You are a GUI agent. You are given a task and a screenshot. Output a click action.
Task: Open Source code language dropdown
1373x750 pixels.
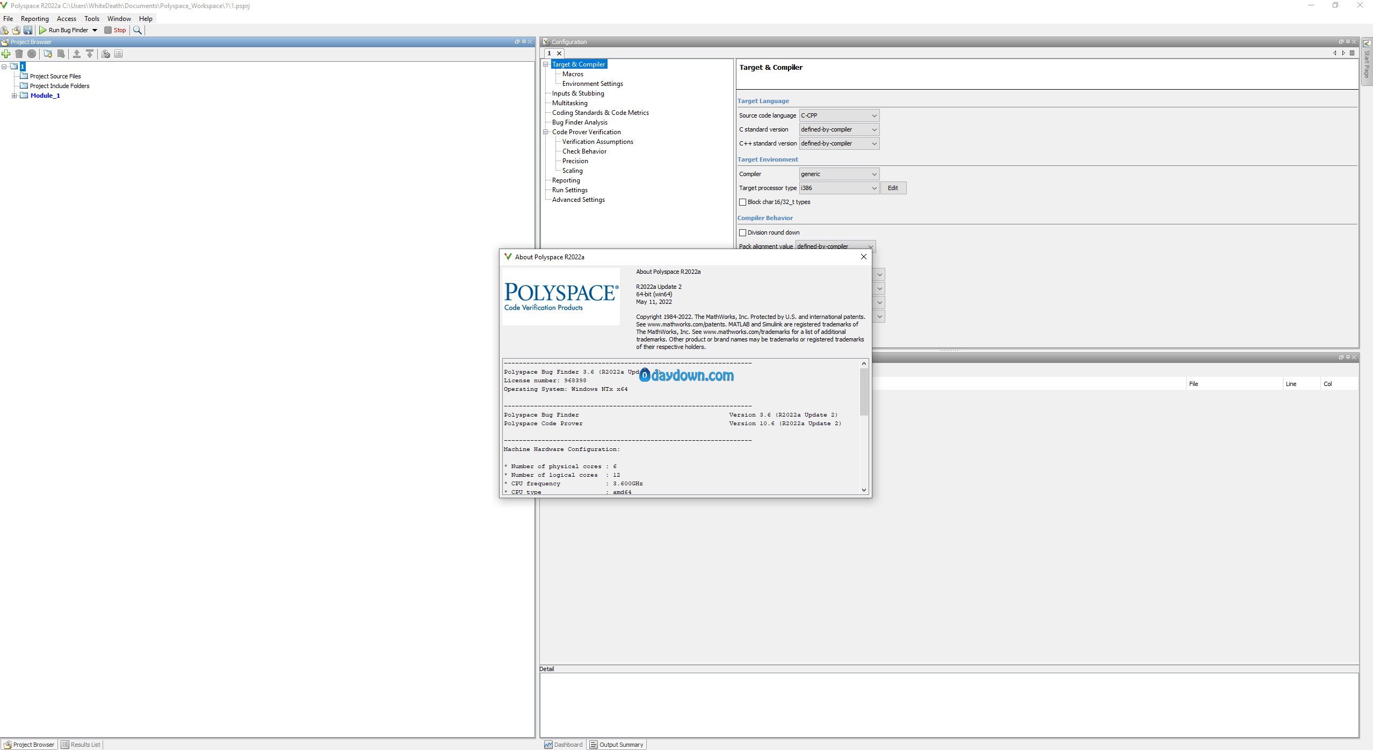pos(839,115)
